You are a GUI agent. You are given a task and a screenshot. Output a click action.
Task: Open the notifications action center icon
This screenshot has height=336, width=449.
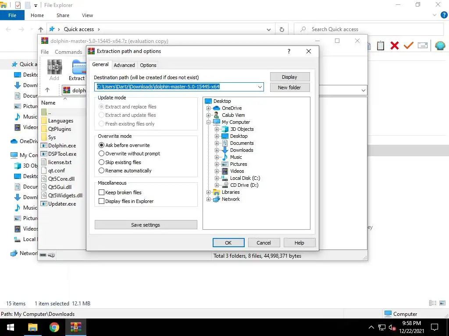pos(435,327)
